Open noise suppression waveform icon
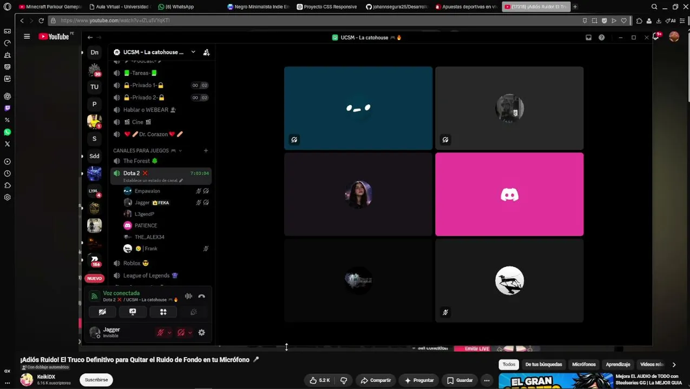The width and height of the screenshot is (690, 389). click(x=188, y=296)
